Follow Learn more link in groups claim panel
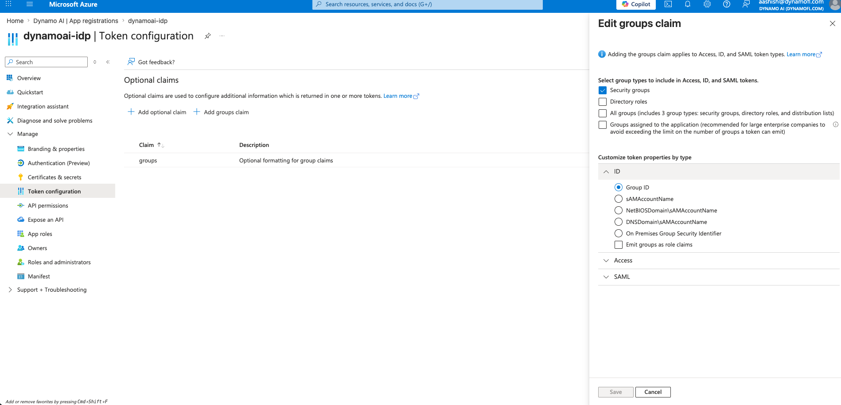This screenshot has width=841, height=405. click(x=804, y=54)
